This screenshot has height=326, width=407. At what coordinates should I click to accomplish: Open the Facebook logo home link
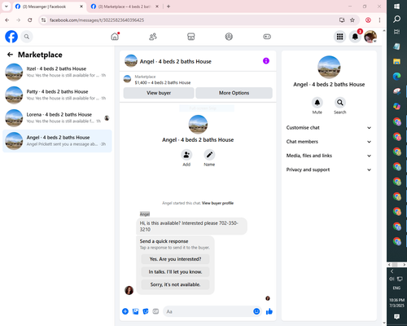11,37
